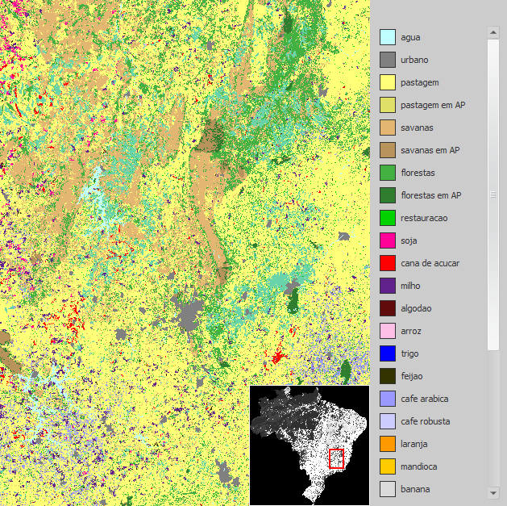Click the pastagem yellow legend swatch
507x506 pixels.
pos(388,82)
